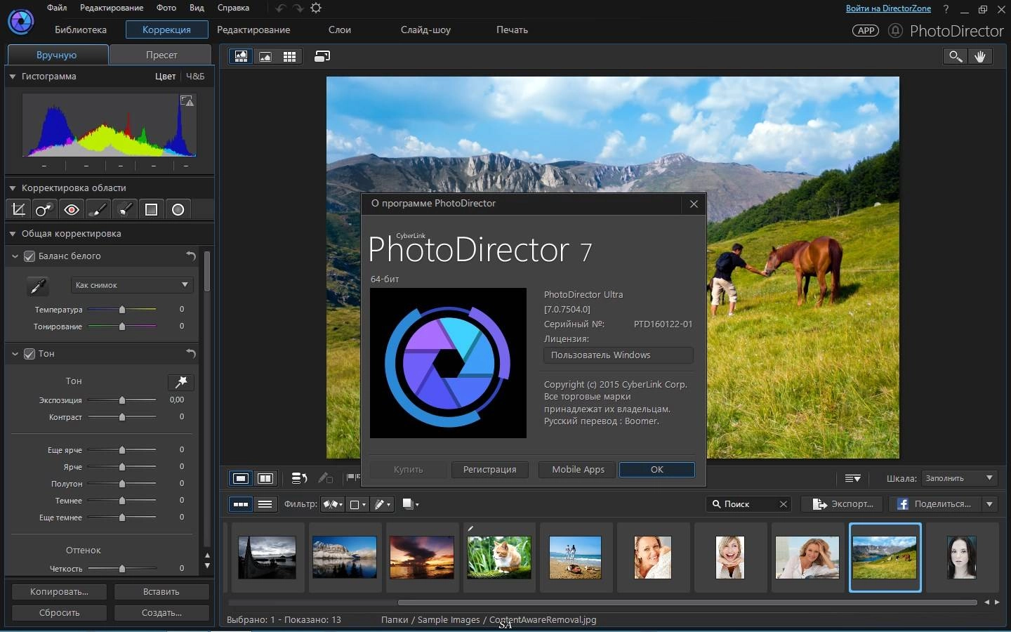Pick the white balance eyedropper
The height and width of the screenshot is (632, 1011).
click(x=37, y=286)
